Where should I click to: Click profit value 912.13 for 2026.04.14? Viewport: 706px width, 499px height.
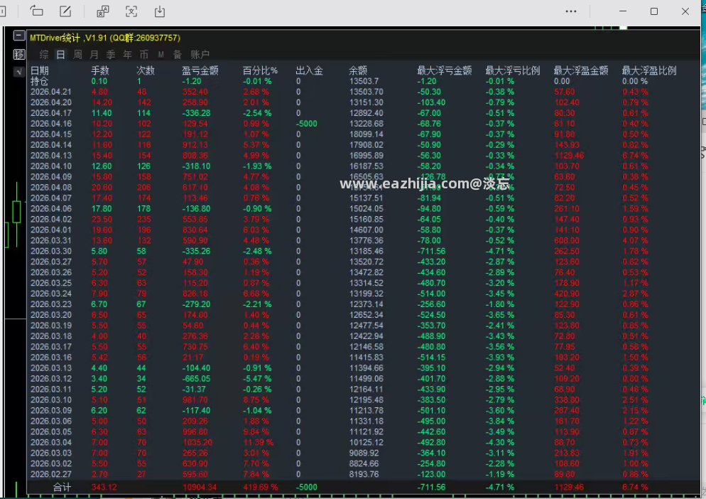[195, 145]
